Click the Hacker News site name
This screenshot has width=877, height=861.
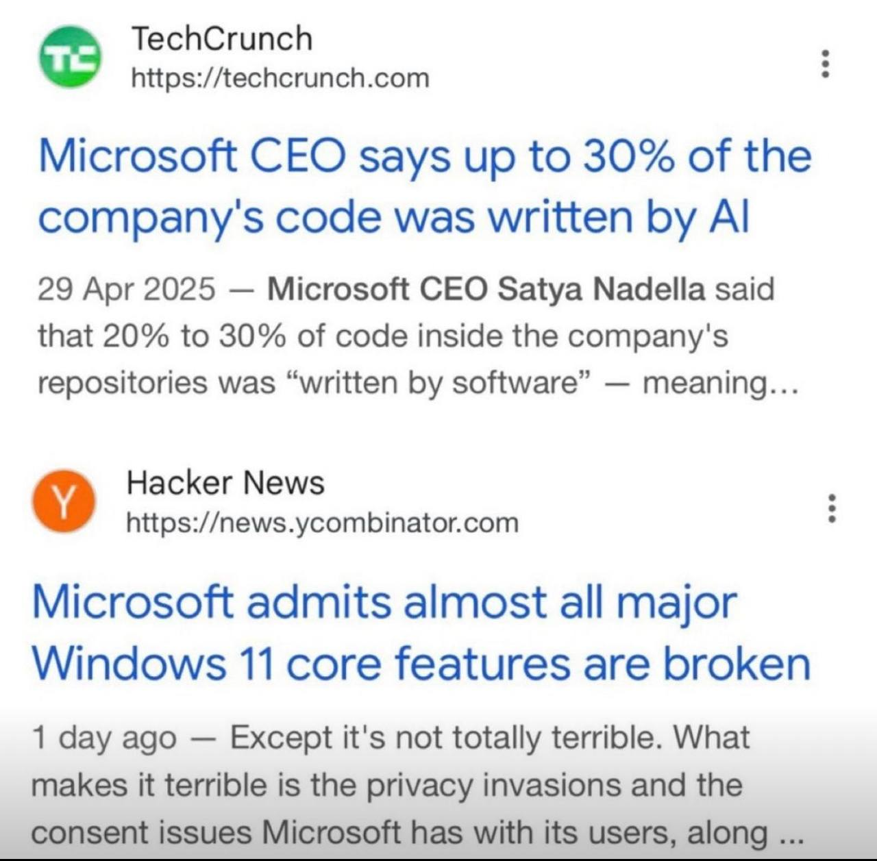click(x=225, y=483)
